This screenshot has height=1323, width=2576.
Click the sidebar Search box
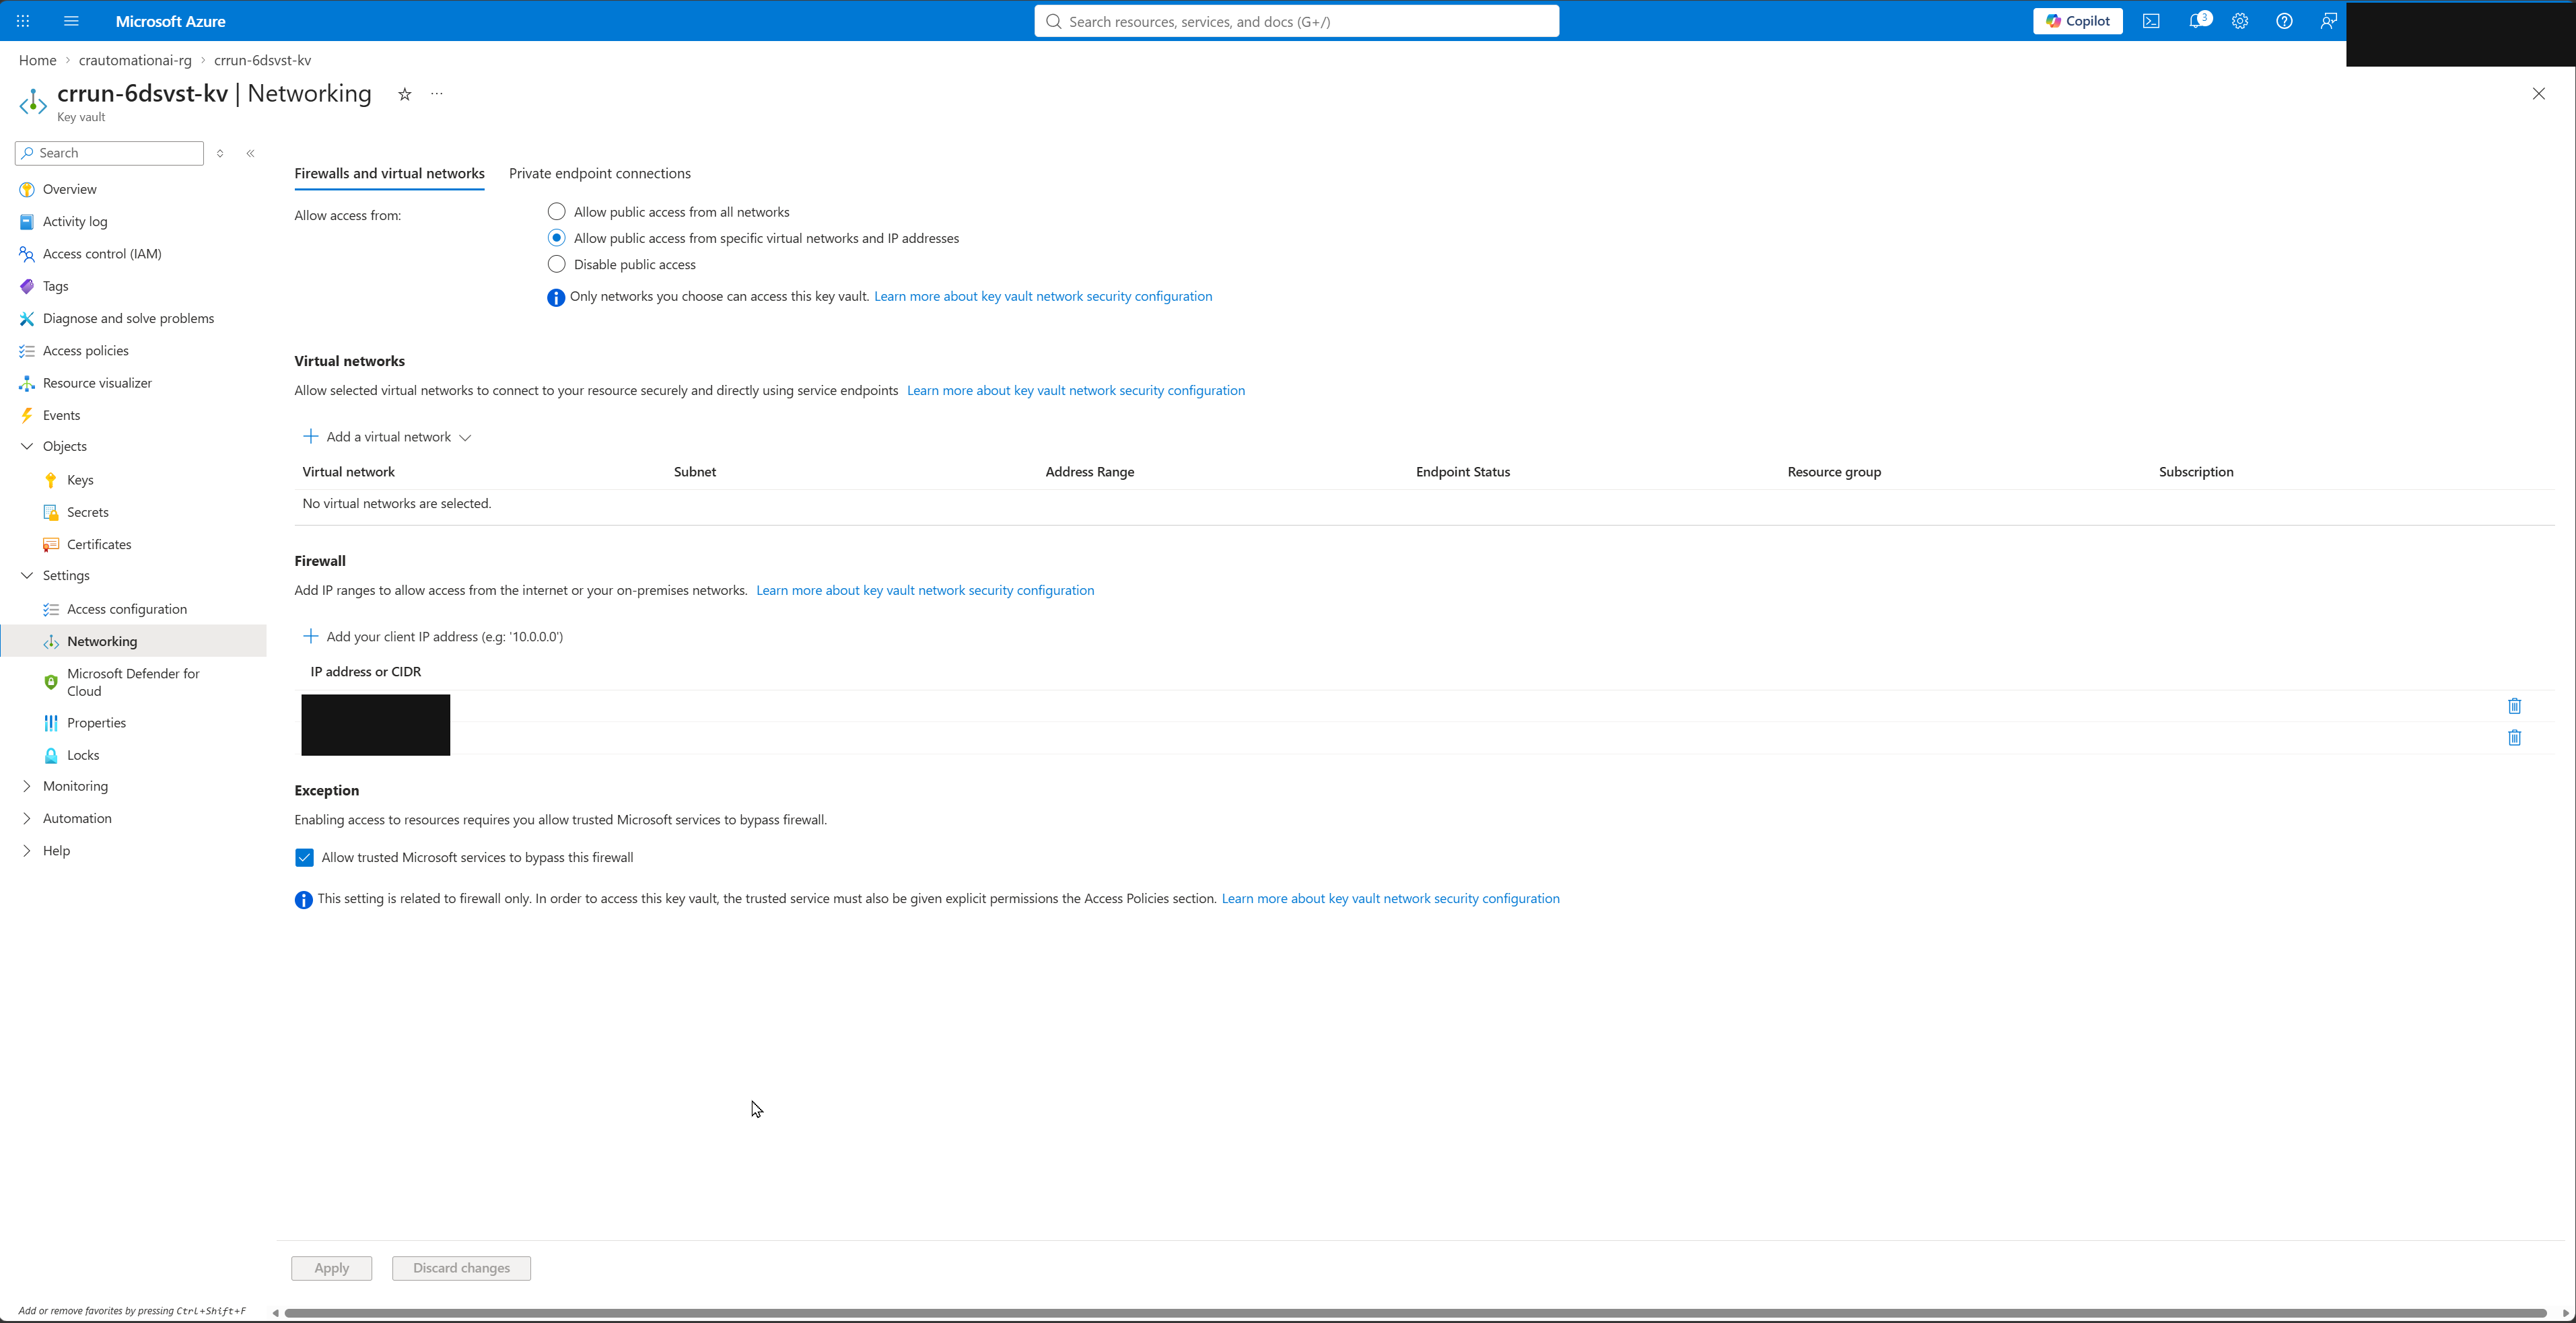tap(109, 153)
